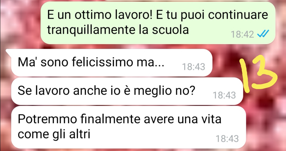The width and height of the screenshot is (286, 151).
Task: Click the word 'scuola' in the green message
Action: tap(170, 30)
